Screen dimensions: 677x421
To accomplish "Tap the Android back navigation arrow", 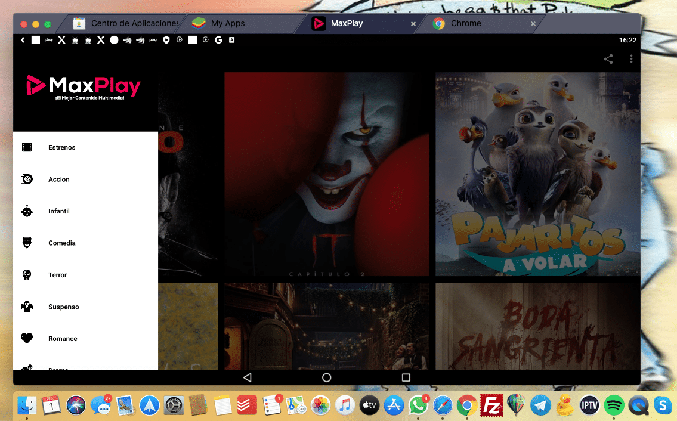I will coord(247,377).
